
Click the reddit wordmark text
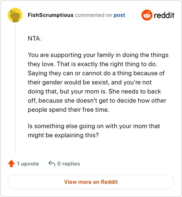pos(164,15)
